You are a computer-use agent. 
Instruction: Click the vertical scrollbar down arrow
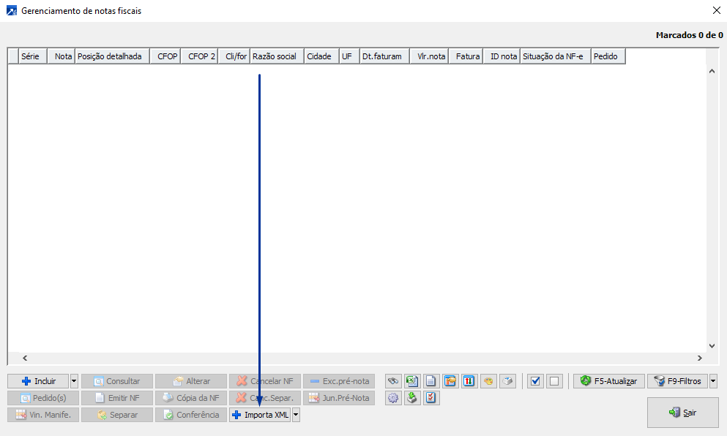(712, 346)
